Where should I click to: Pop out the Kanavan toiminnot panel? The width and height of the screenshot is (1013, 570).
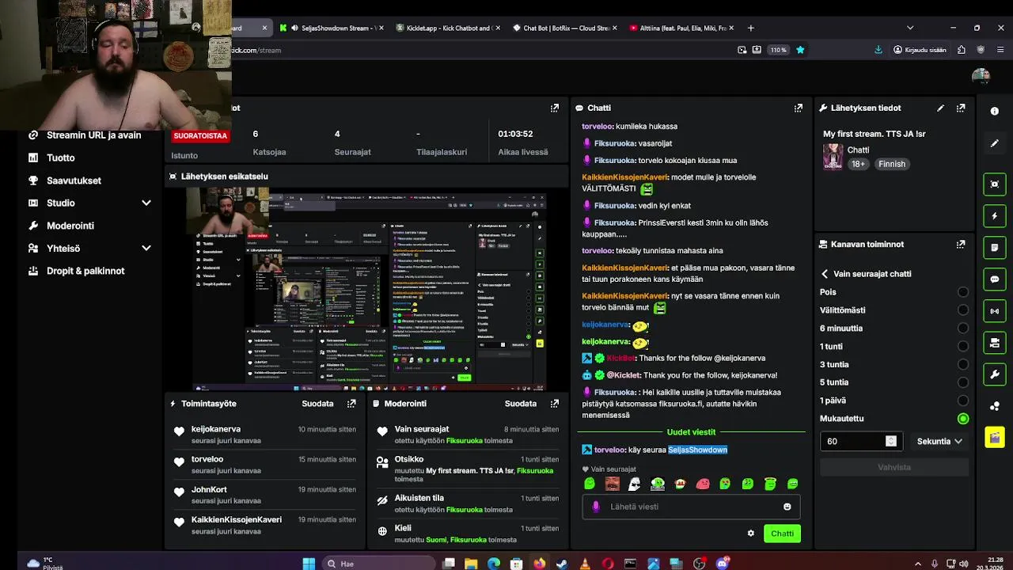pyautogui.click(x=961, y=245)
